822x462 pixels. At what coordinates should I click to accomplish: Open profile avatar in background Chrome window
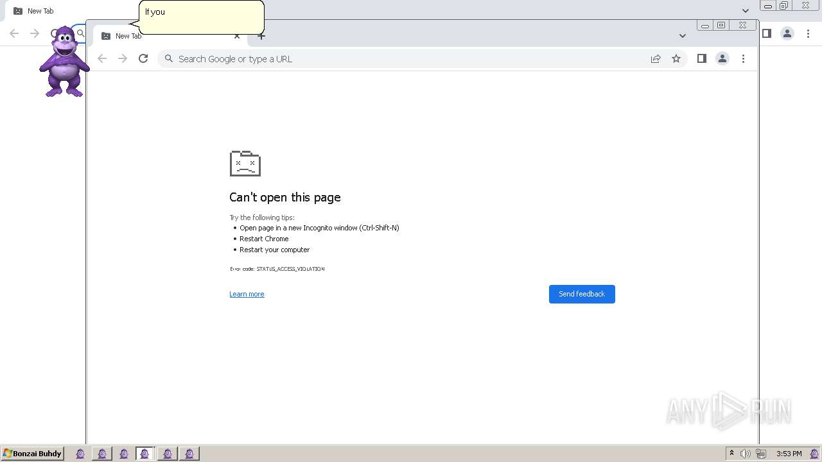coord(787,33)
